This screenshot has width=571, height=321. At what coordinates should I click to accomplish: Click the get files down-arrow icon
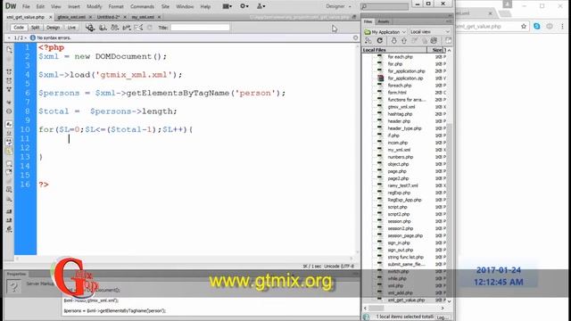pos(393,41)
